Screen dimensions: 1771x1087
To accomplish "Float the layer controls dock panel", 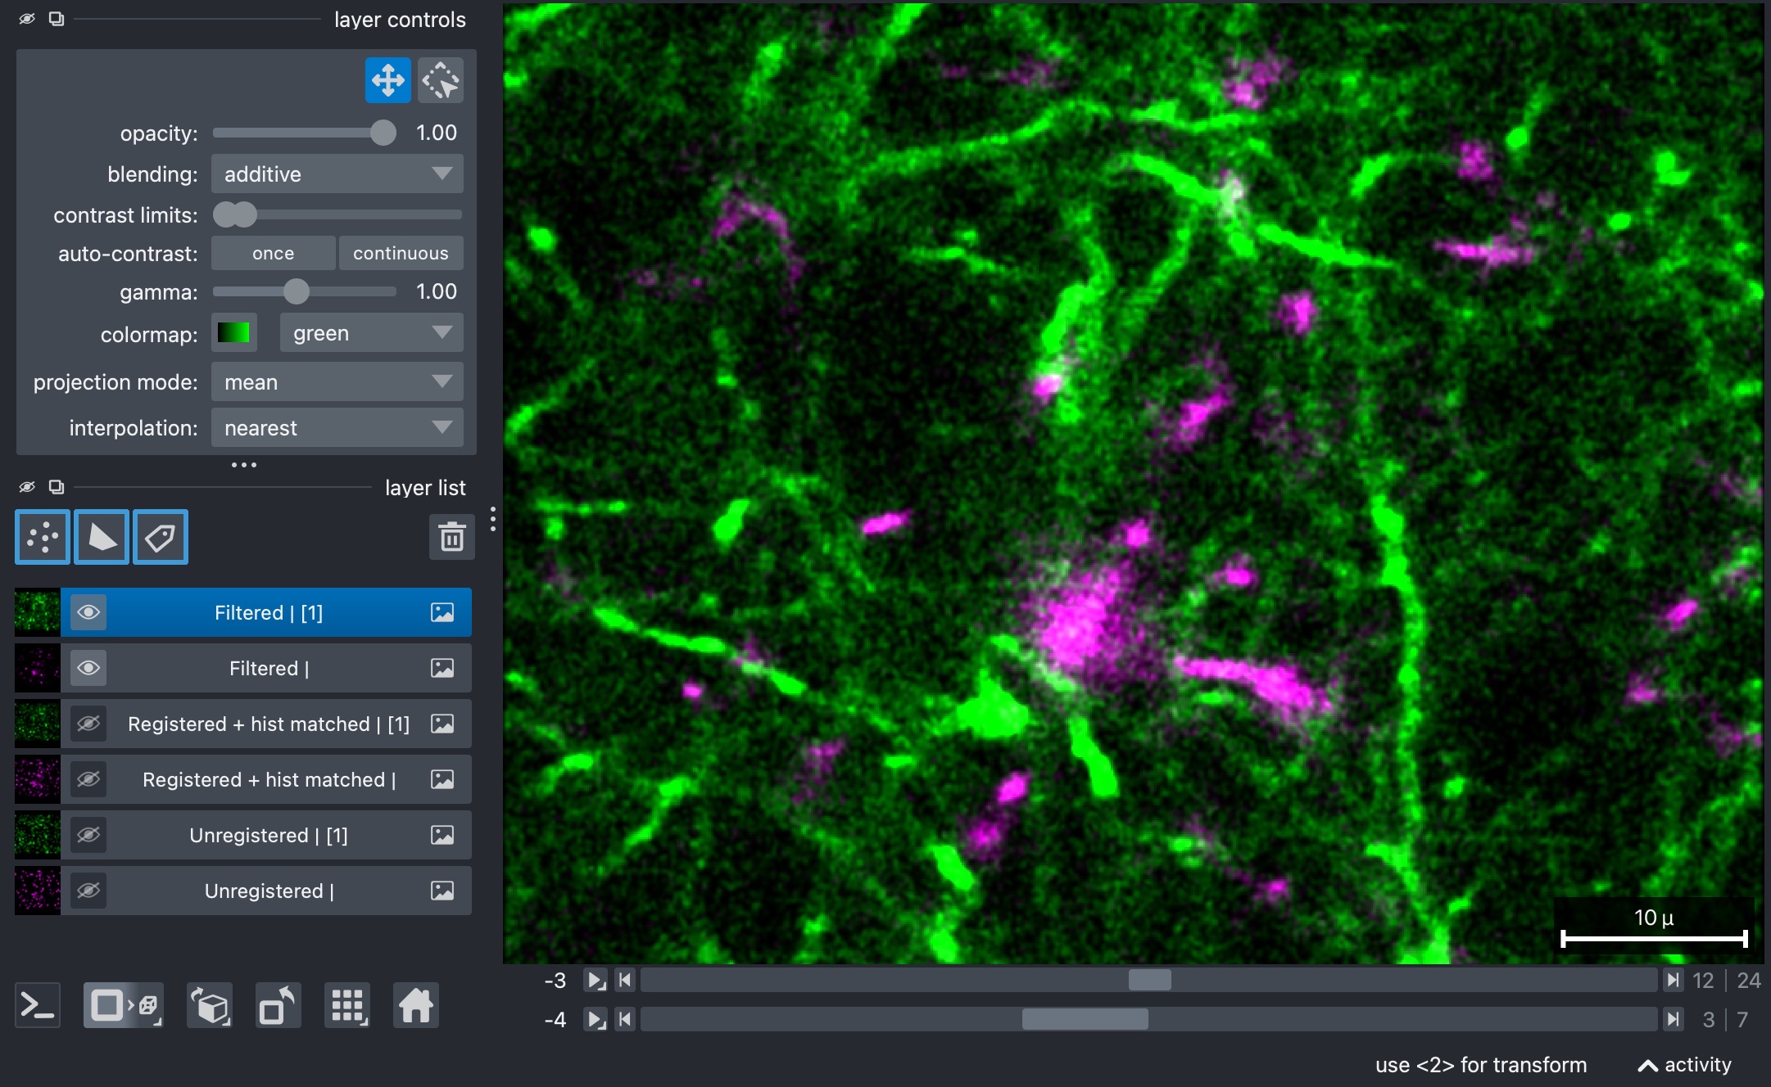I will click(57, 19).
